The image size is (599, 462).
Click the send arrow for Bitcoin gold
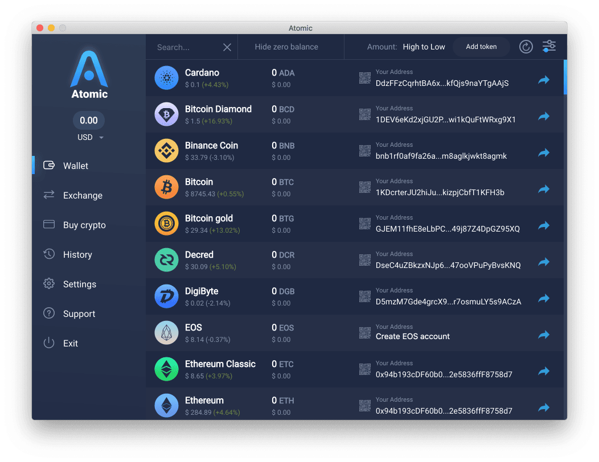[544, 225]
